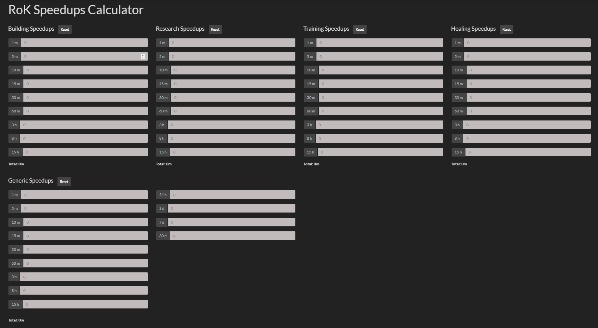Reset the Training Speedups section
Image resolution: width=598 pixels, height=328 pixels.
tap(360, 29)
